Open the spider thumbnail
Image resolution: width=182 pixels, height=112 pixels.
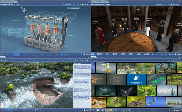point(116,102)
